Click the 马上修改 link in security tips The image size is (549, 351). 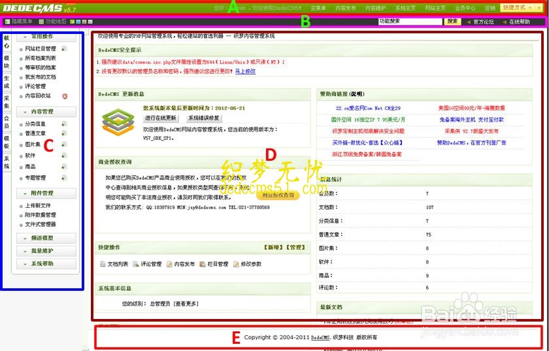[245, 71]
